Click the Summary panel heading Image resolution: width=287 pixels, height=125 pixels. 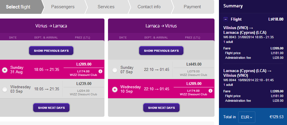coord(233,6)
